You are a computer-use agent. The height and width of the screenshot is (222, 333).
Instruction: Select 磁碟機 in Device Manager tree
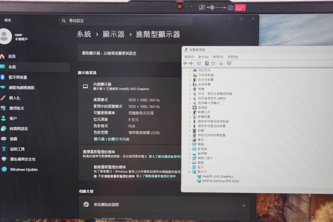[202, 153]
